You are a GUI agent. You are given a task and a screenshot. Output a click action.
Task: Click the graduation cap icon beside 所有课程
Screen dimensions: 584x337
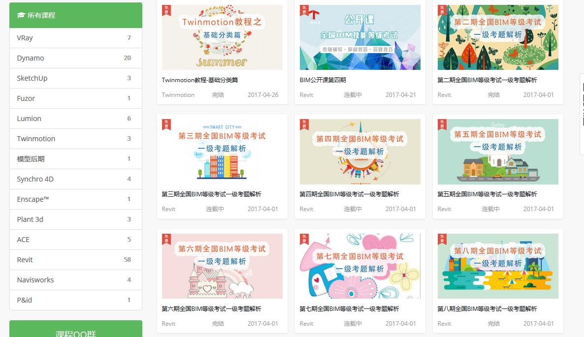pyautogui.click(x=21, y=15)
